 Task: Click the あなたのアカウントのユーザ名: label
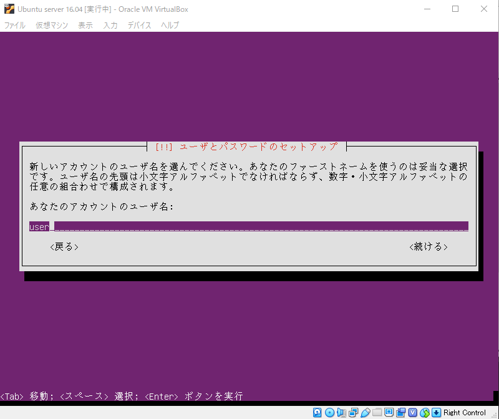click(102, 206)
